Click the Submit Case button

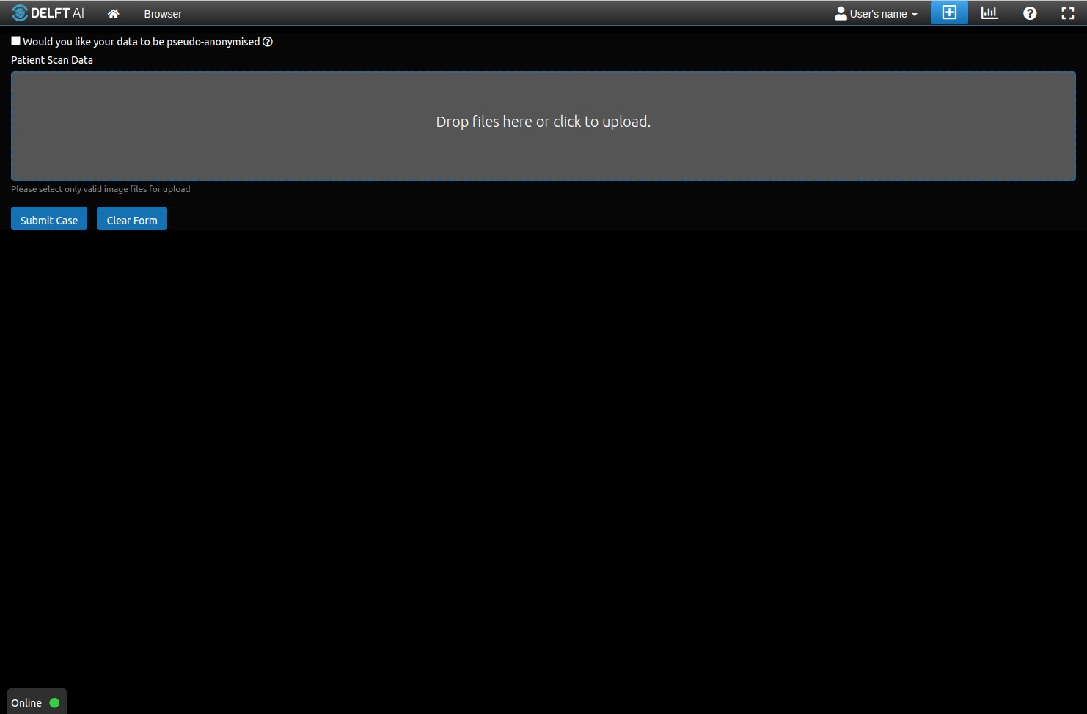[49, 218]
